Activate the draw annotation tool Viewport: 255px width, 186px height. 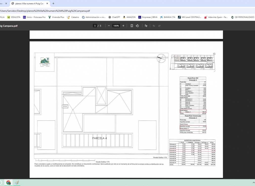(146, 26)
